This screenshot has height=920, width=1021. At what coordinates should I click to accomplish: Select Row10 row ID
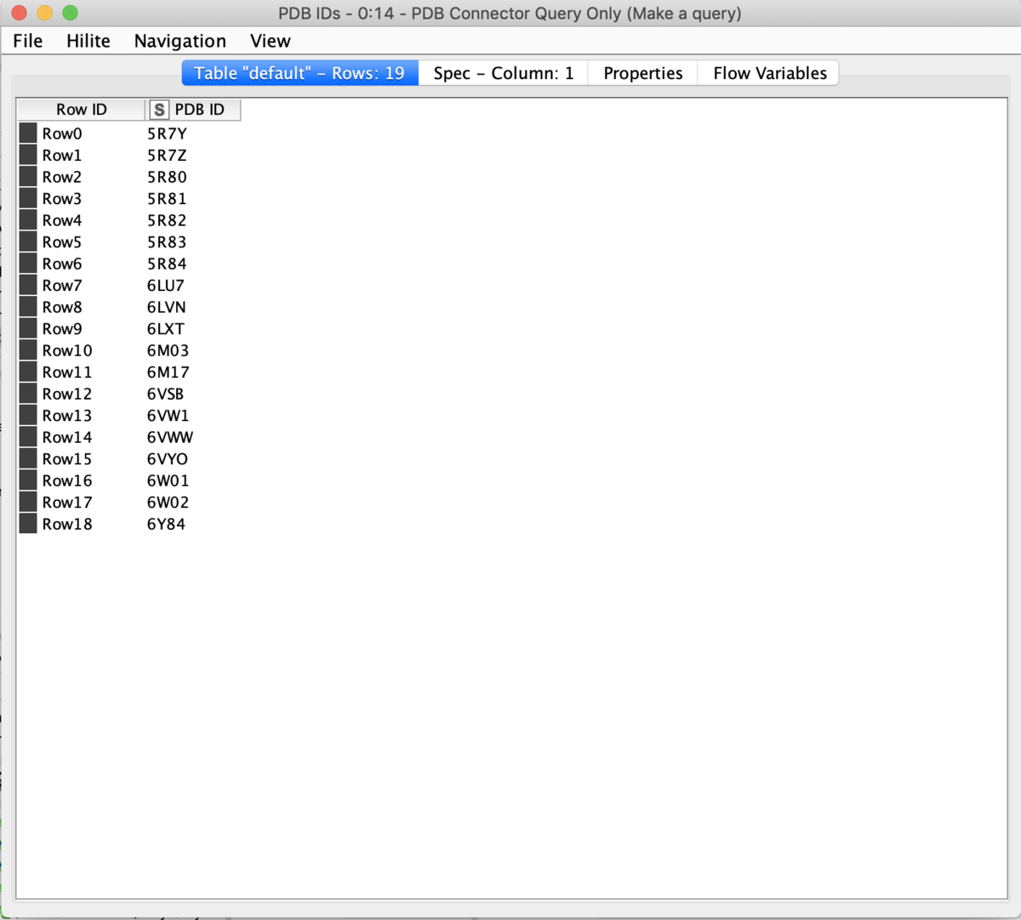click(x=67, y=350)
